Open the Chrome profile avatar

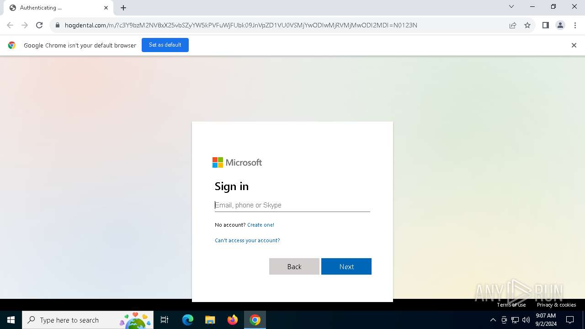pyautogui.click(x=560, y=25)
